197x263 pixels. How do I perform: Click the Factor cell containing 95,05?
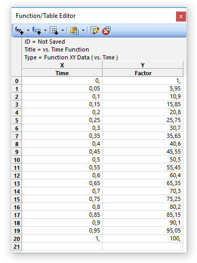(143, 230)
